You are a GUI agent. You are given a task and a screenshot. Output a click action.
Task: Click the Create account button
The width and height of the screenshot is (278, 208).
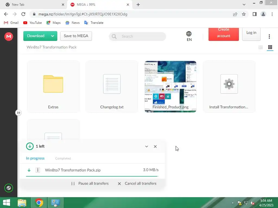pyautogui.click(x=224, y=34)
